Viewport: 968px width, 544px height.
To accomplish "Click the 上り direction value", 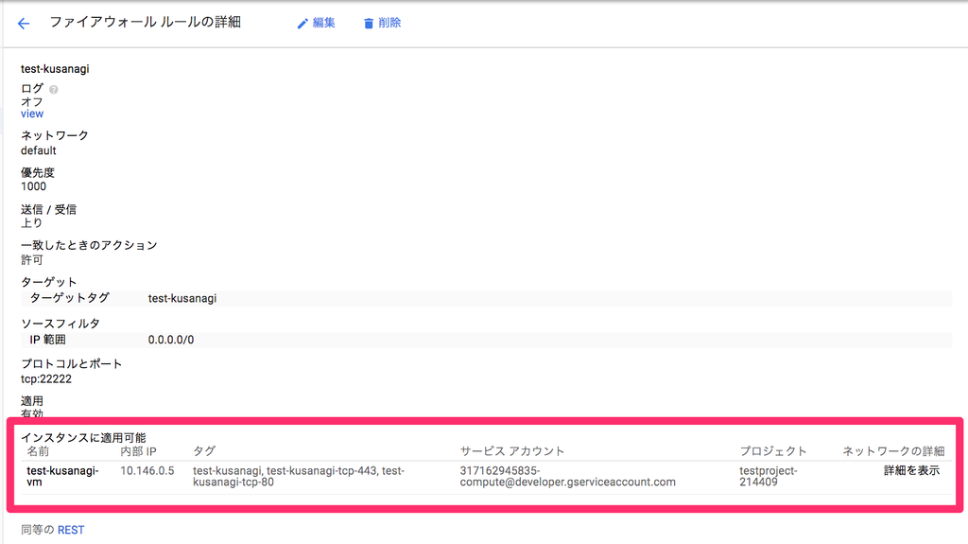I will tap(31, 223).
